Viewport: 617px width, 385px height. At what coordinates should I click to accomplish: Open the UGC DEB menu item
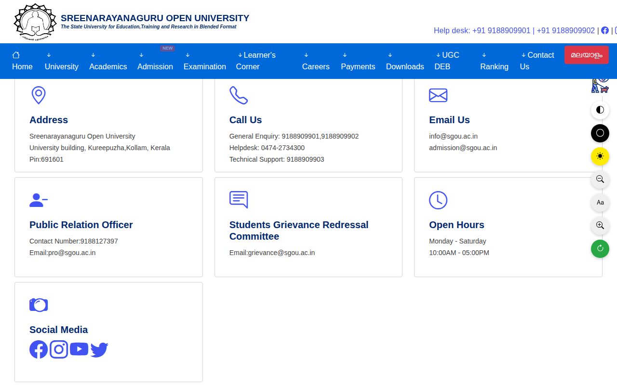pyautogui.click(x=447, y=61)
